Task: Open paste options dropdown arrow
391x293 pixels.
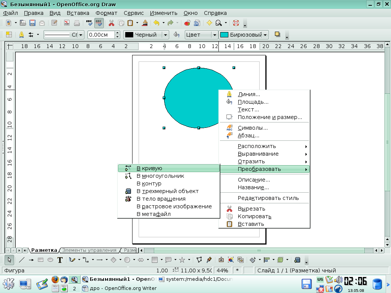Action: pos(137,23)
